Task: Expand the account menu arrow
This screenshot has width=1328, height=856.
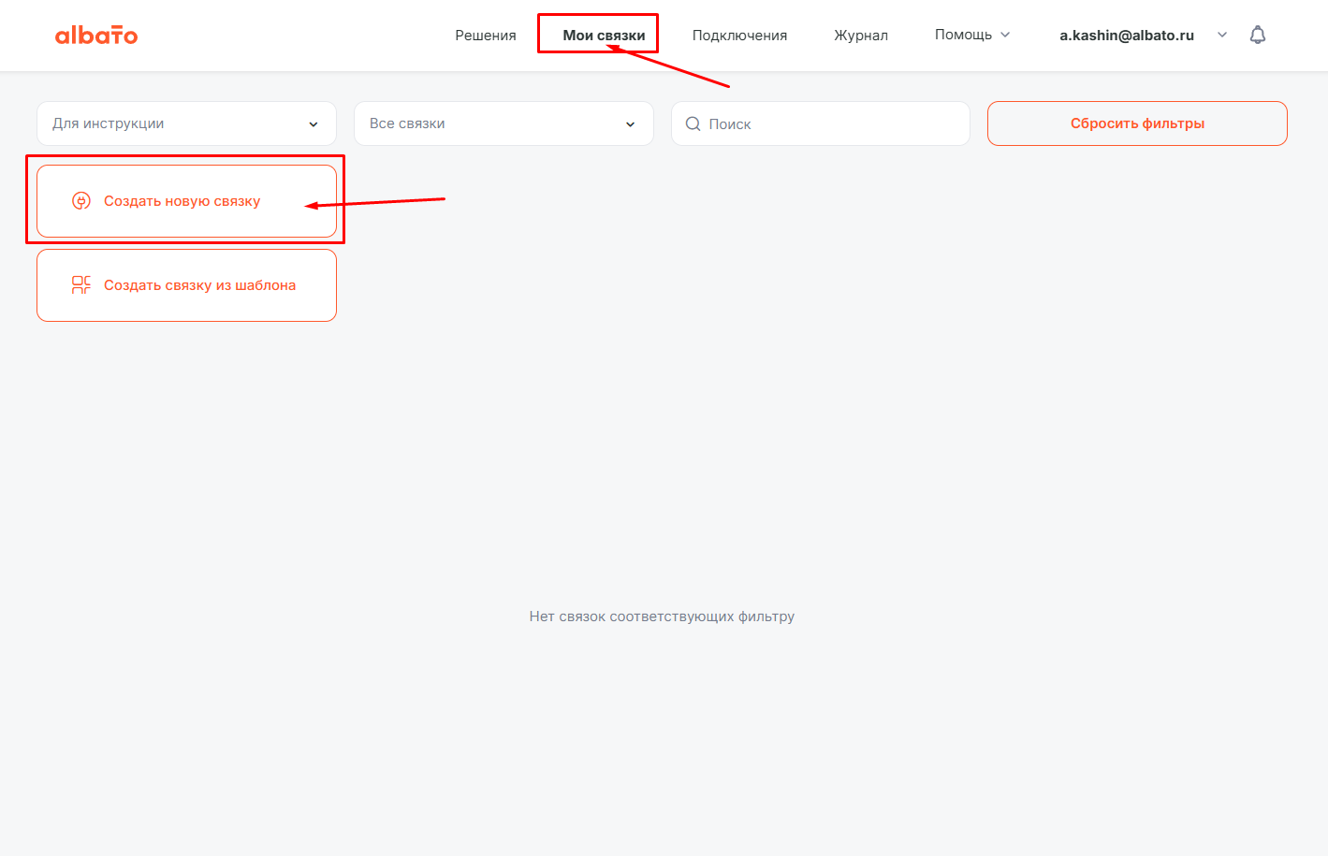Action: tap(1222, 35)
